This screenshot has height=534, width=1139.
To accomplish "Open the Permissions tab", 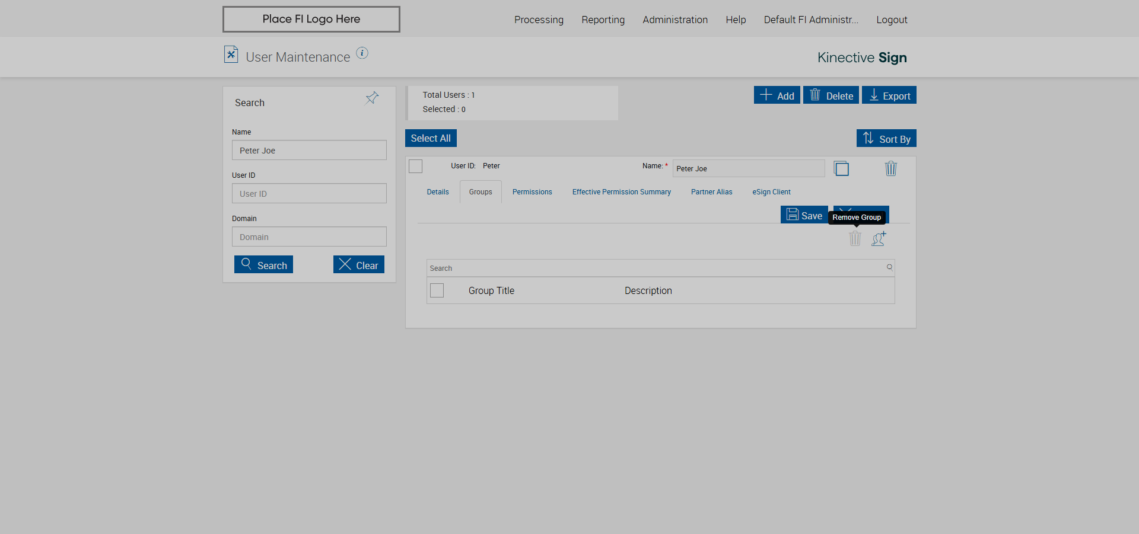I will pos(532,192).
